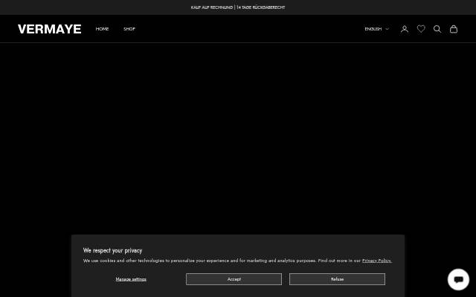
Task: Open the chat bubble widget
Action: (x=458, y=279)
